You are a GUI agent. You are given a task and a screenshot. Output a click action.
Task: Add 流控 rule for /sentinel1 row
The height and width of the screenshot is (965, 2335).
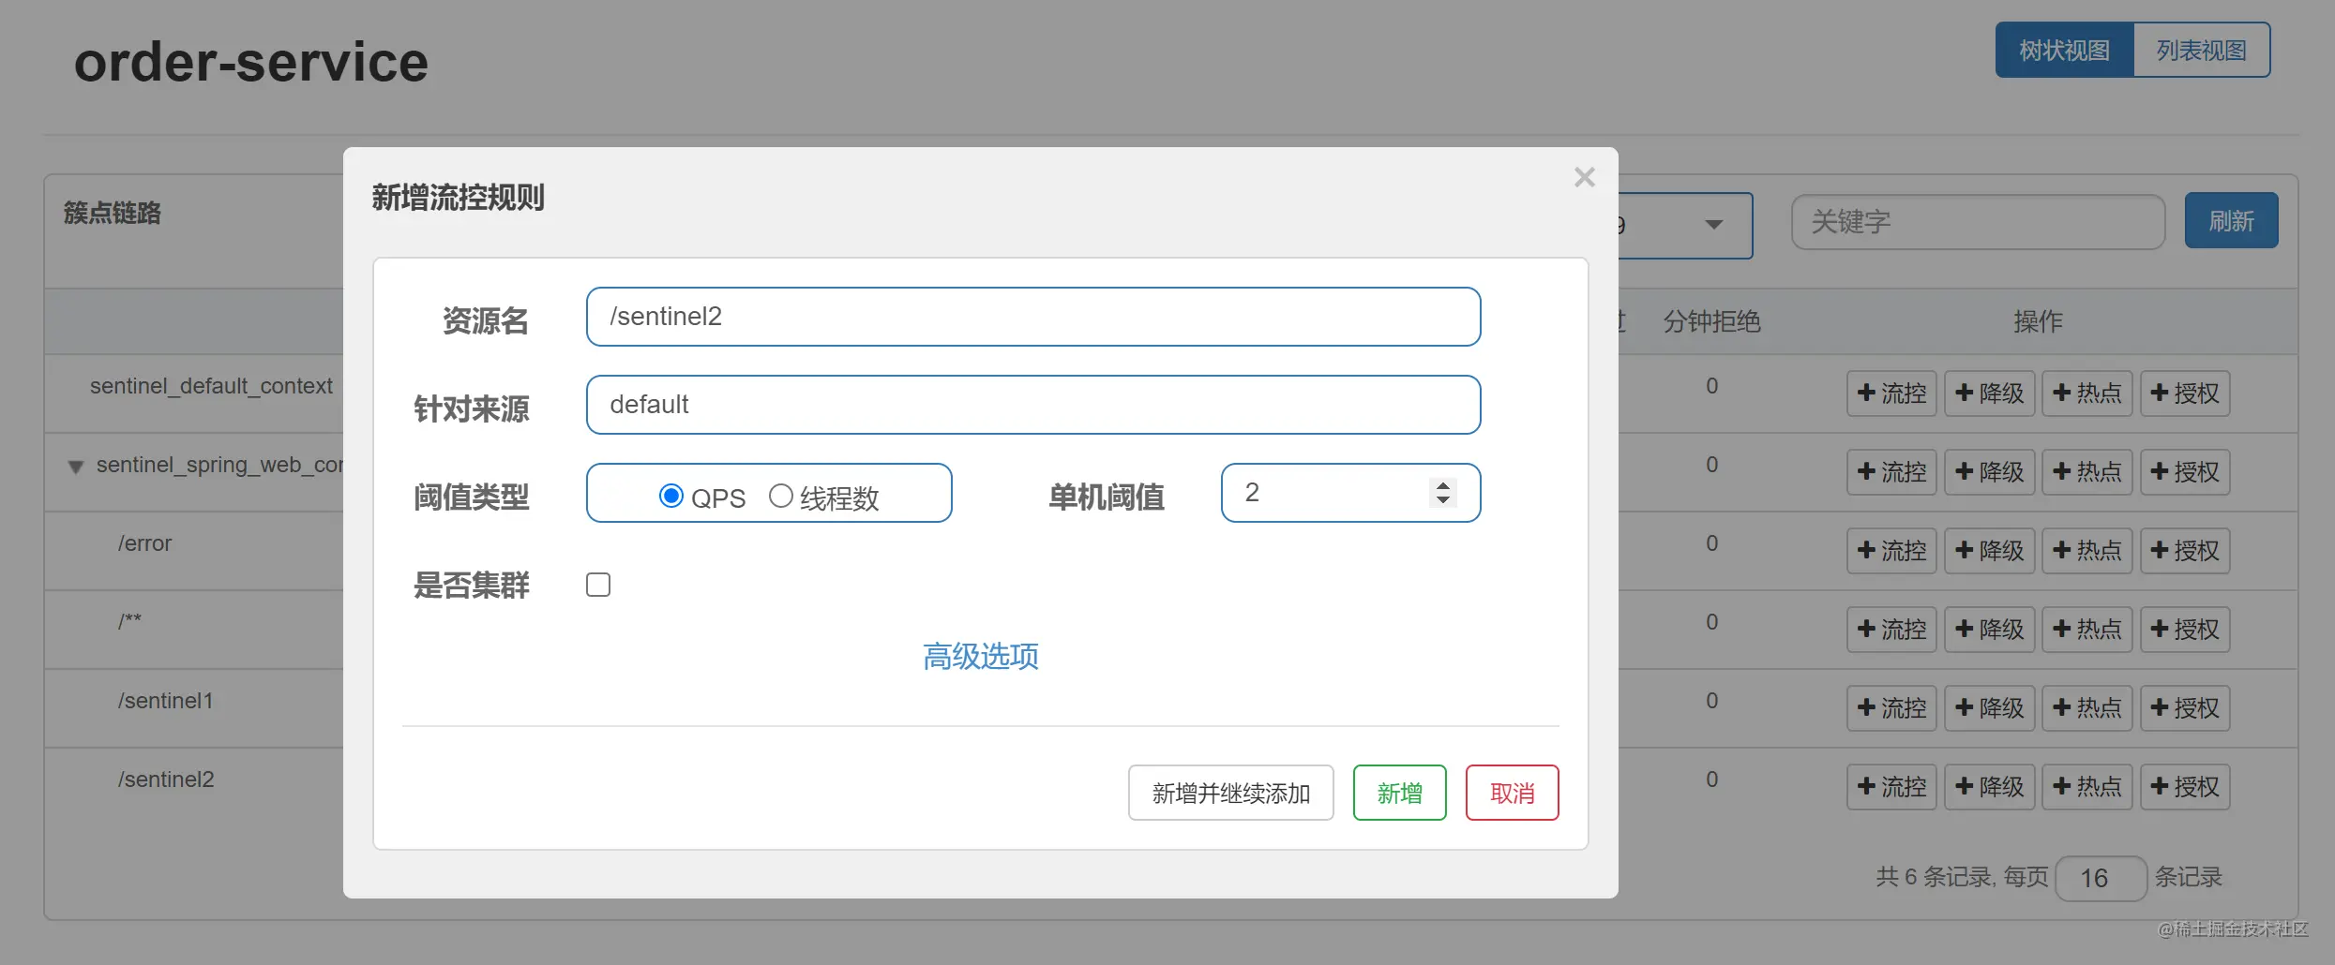click(1891, 708)
